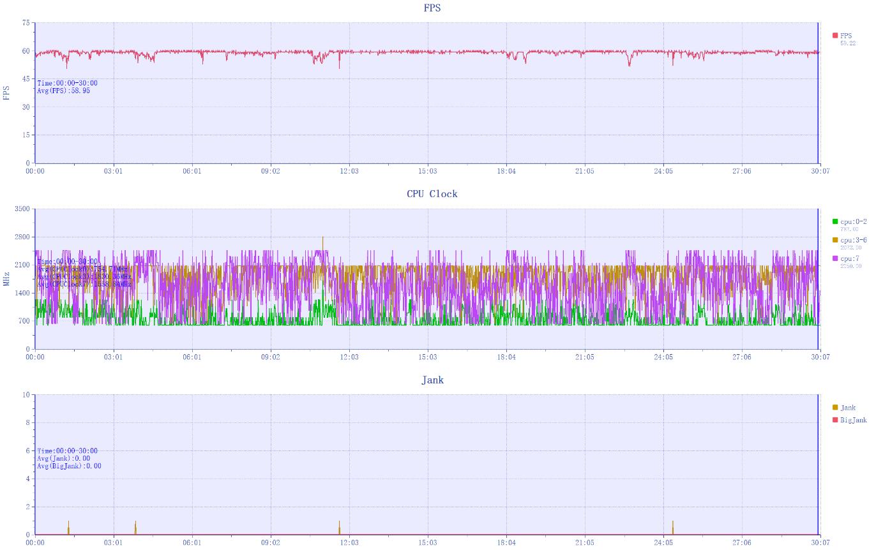Click the 27:06 time label under Jank chart
The height and width of the screenshot is (550, 876).
tap(741, 543)
